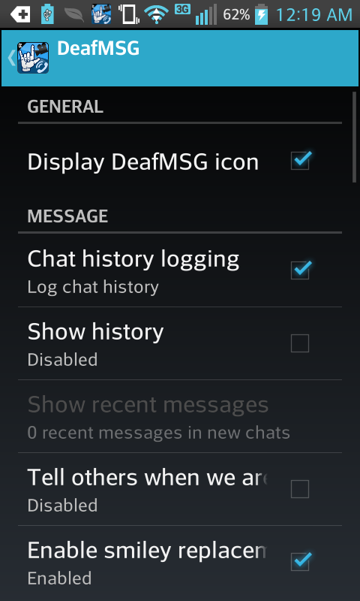The width and height of the screenshot is (360, 601).
Task: Tap the DeafMSG notification icon in status bar
Action: (x=101, y=14)
